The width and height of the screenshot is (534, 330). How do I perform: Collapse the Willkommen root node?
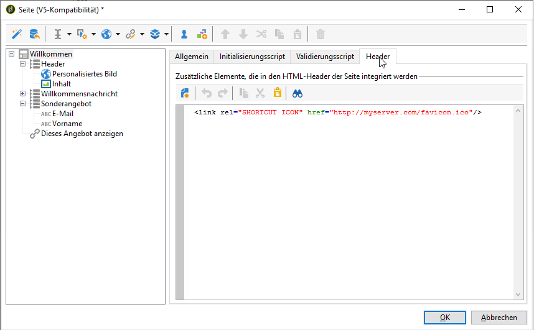point(12,53)
